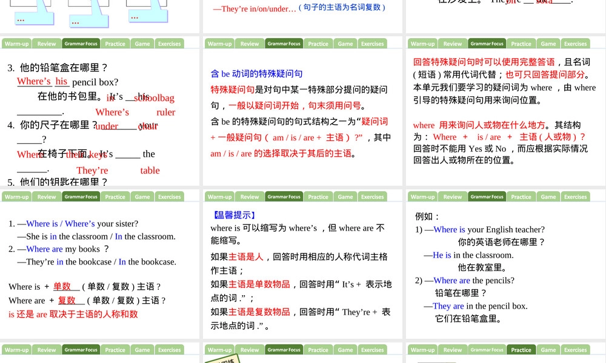Go to Warm-up on the 回答特殊疑问句 slide
The image size is (606, 363).
click(422, 44)
